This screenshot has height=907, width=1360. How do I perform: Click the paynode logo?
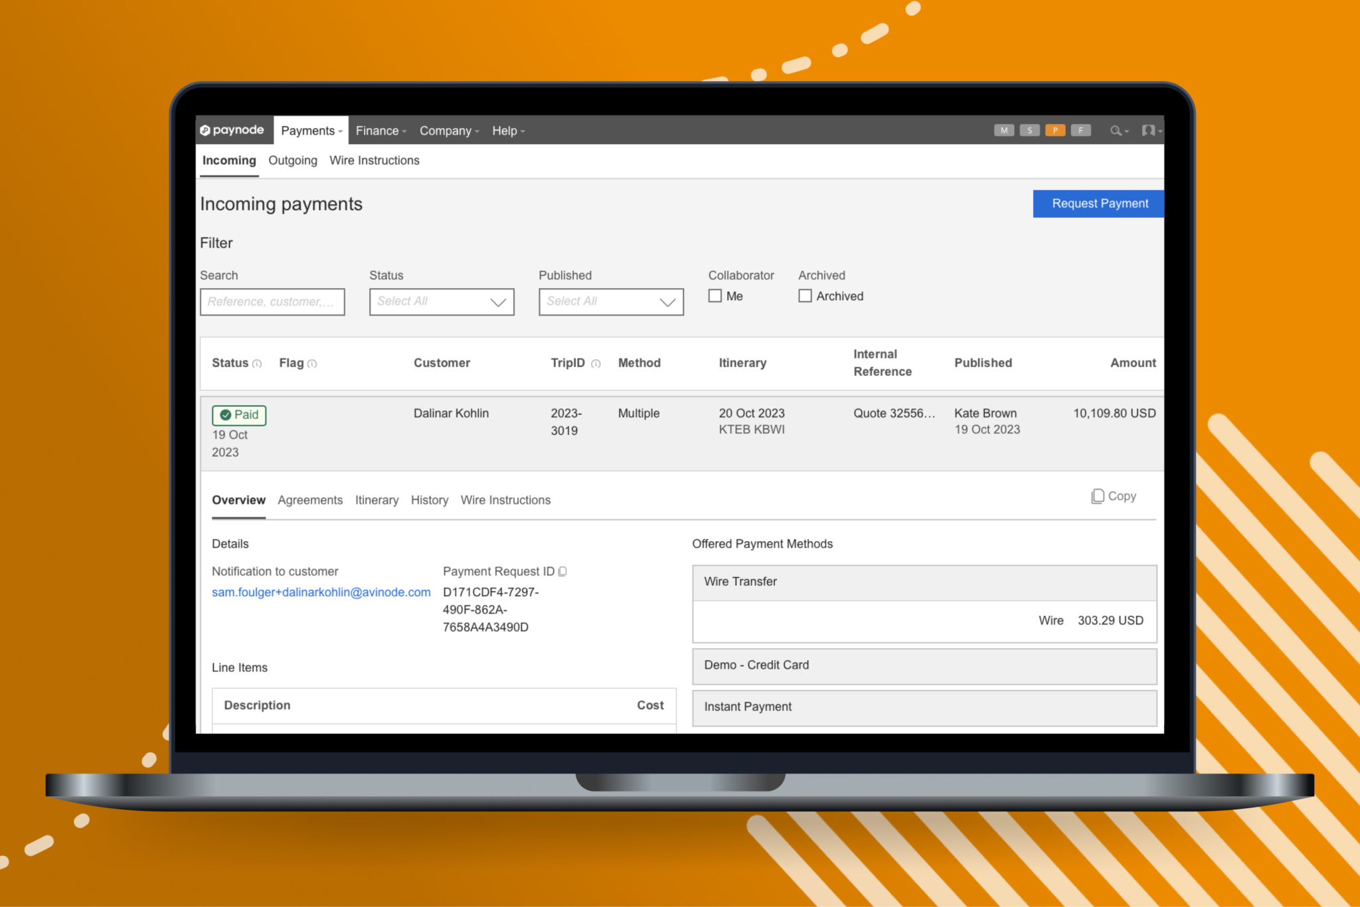[232, 130]
